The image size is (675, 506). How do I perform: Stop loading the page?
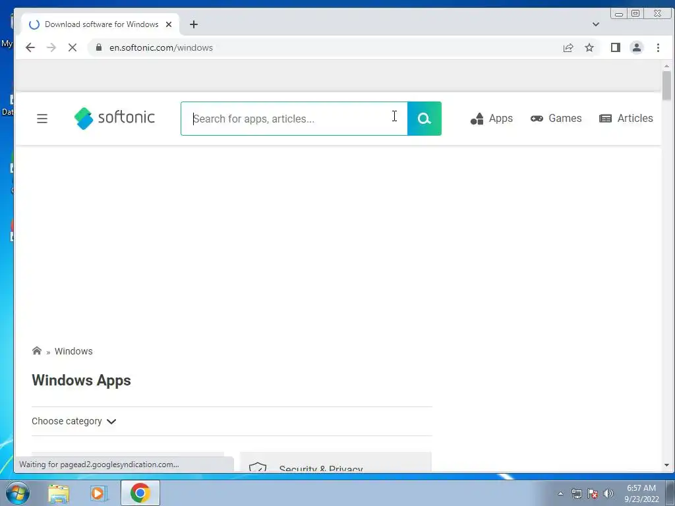[x=73, y=47]
